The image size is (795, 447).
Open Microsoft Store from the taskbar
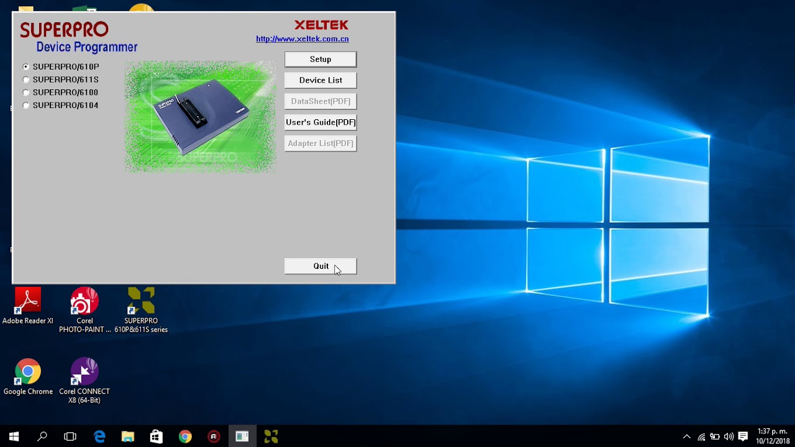click(157, 436)
